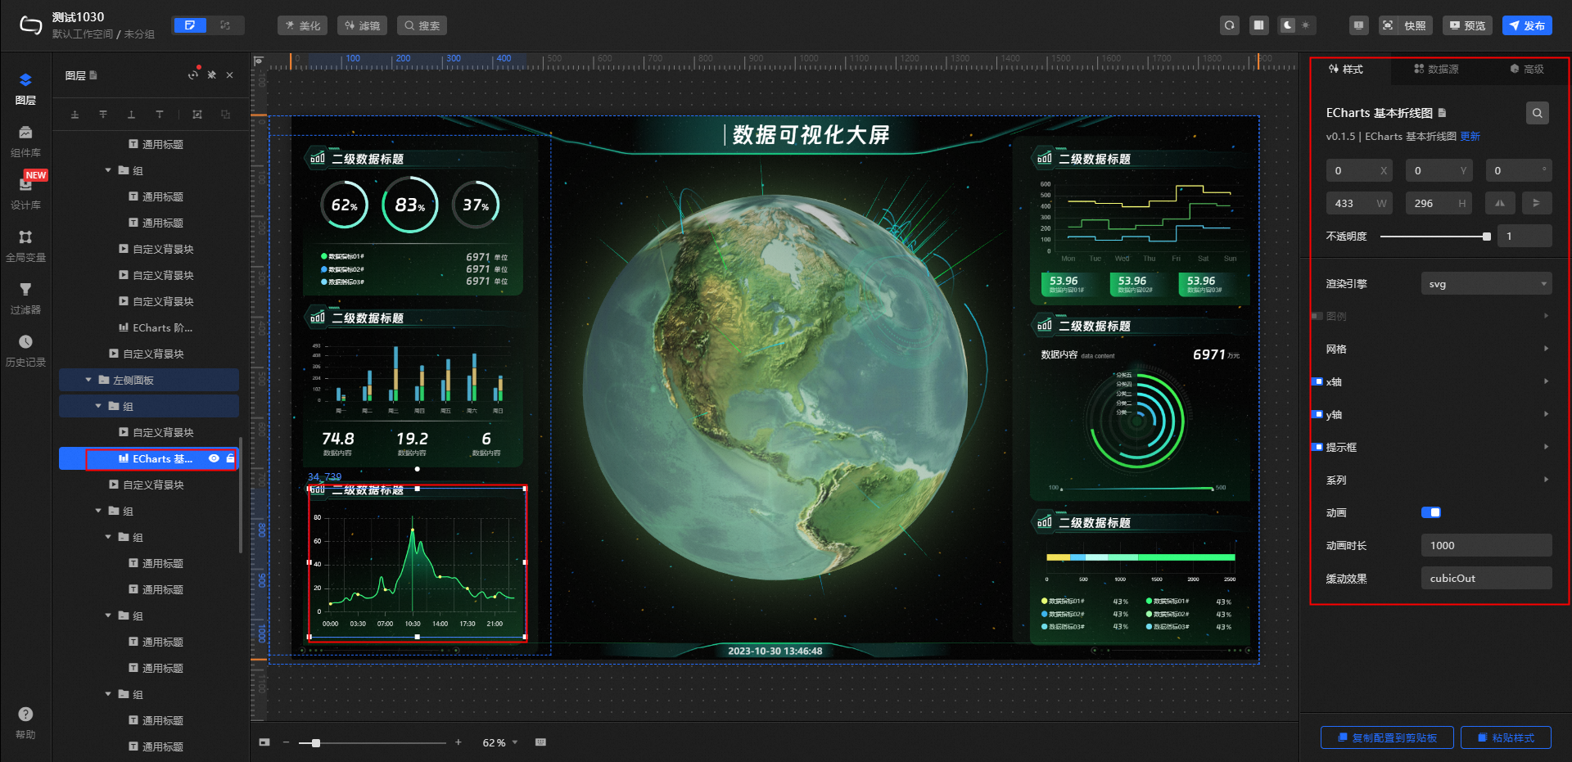Click the search icon beside ECharts 基本折线图

tap(1537, 113)
